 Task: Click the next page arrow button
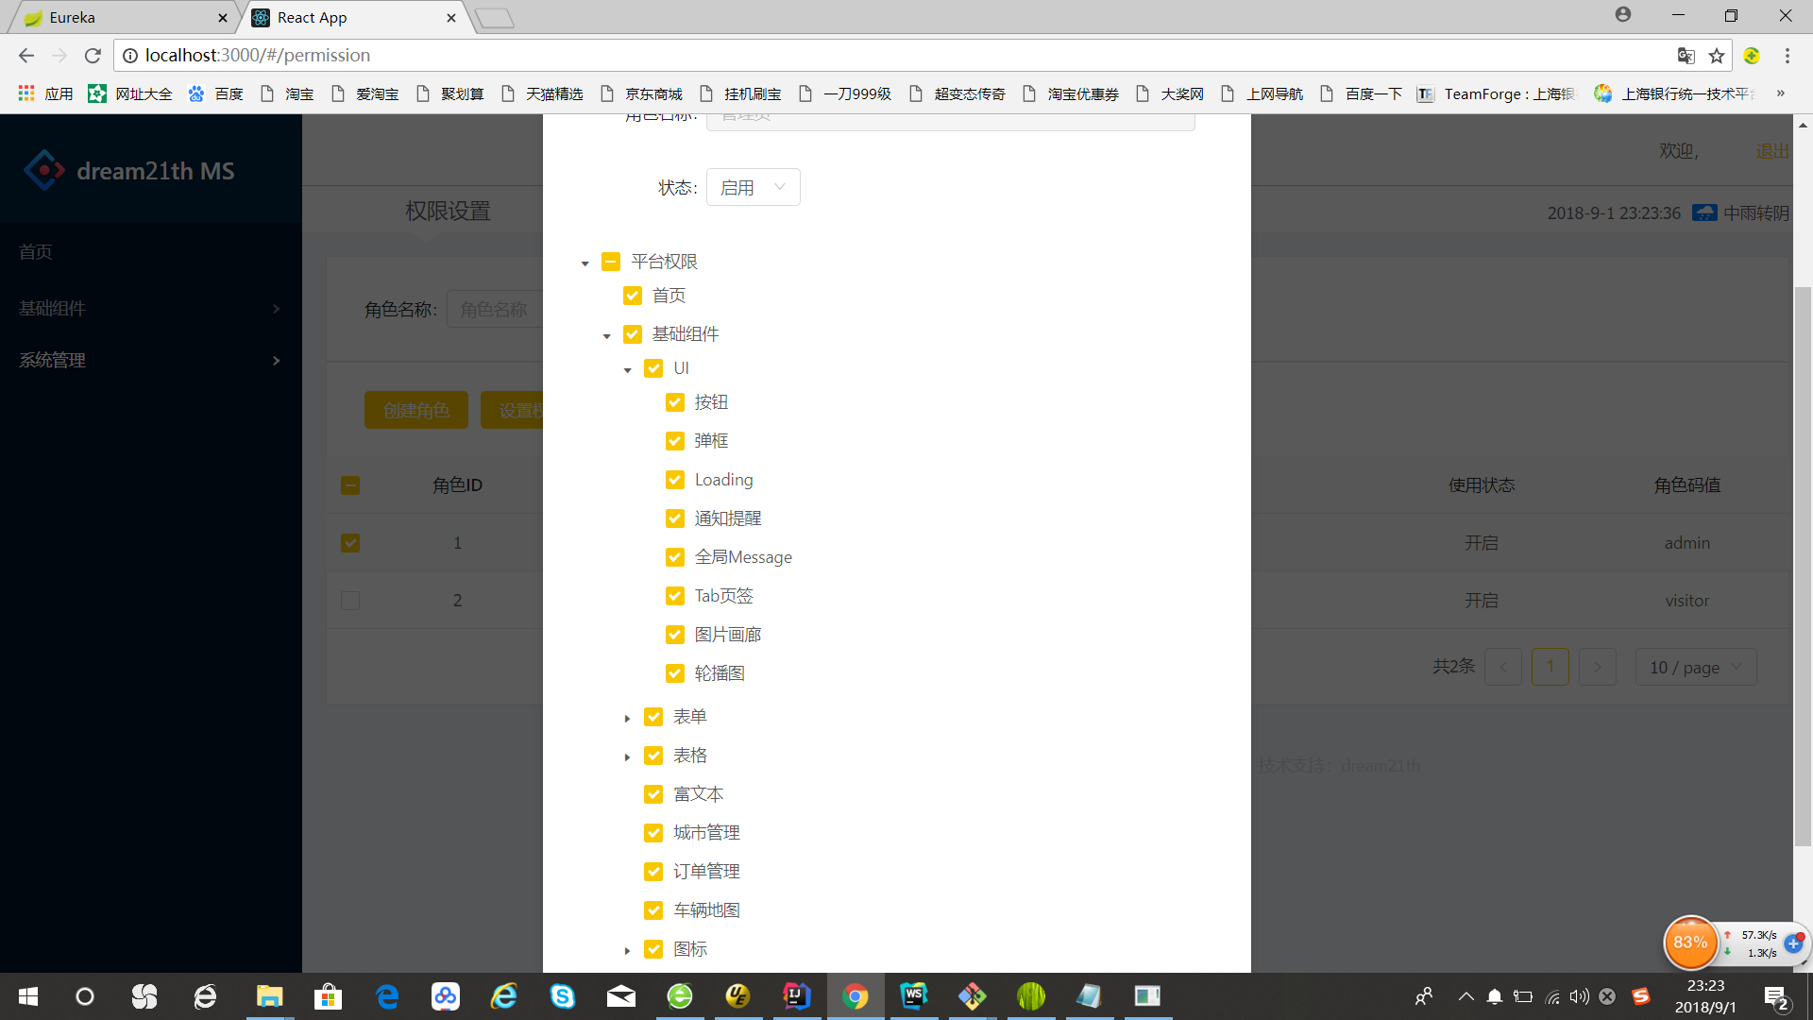pyautogui.click(x=1597, y=667)
